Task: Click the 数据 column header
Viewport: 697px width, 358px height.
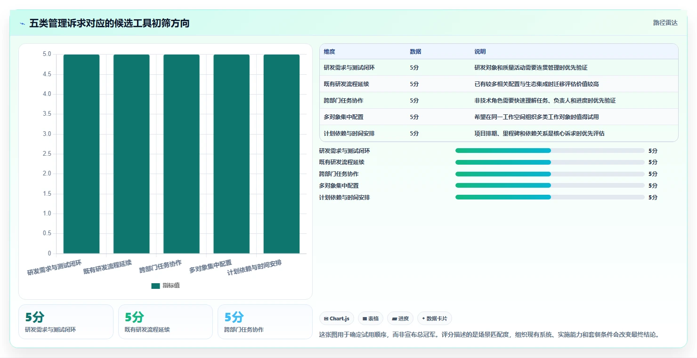Action: pyautogui.click(x=415, y=52)
